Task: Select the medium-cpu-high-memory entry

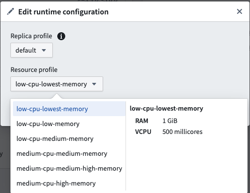Action: [x=69, y=183]
